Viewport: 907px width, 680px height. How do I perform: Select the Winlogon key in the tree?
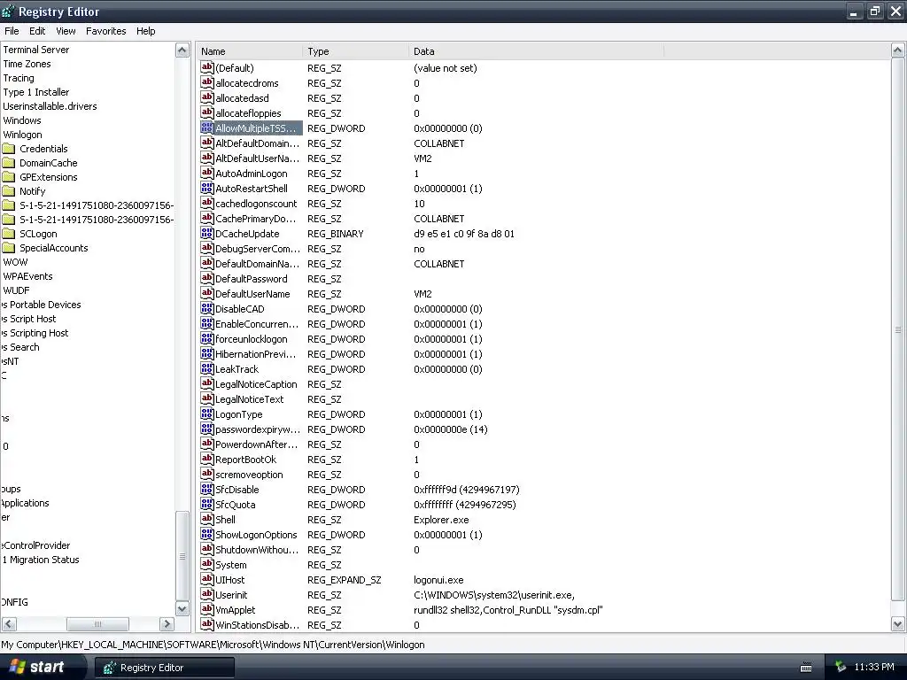[22, 135]
